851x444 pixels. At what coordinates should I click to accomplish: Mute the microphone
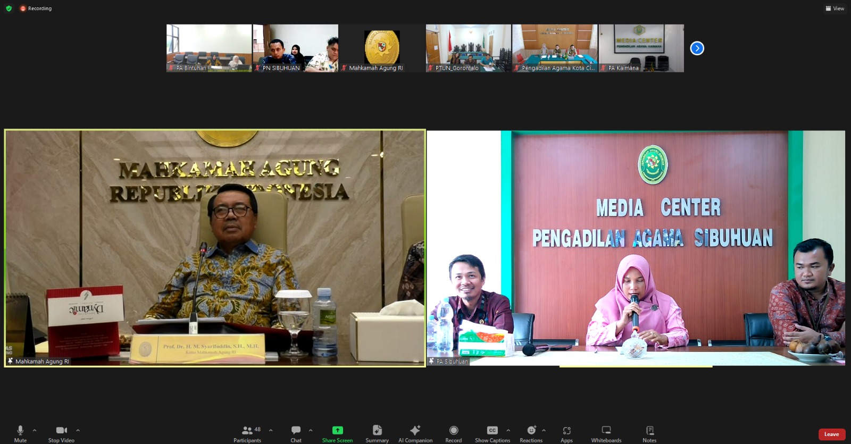point(20,433)
